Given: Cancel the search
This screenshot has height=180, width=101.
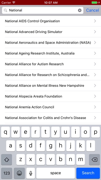Looking at the screenshot, I should click(x=92, y=10).
